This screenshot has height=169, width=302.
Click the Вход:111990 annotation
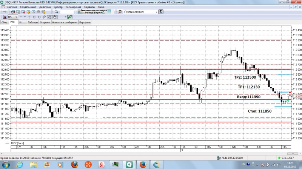click(249, 97)
